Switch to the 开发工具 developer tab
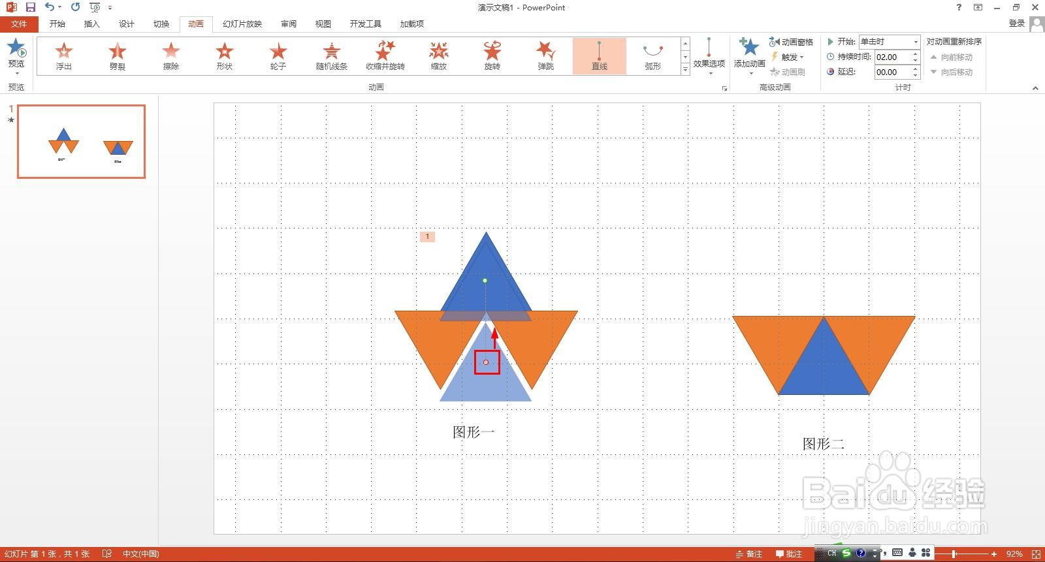The height and width of the screenshot is (562, 1045). 366,23
